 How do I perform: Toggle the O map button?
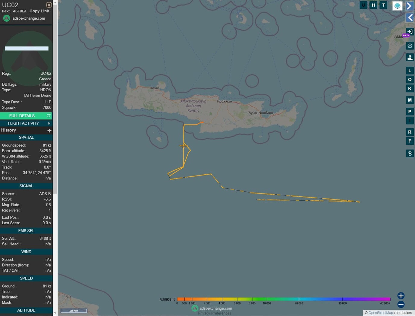[410, 80]
